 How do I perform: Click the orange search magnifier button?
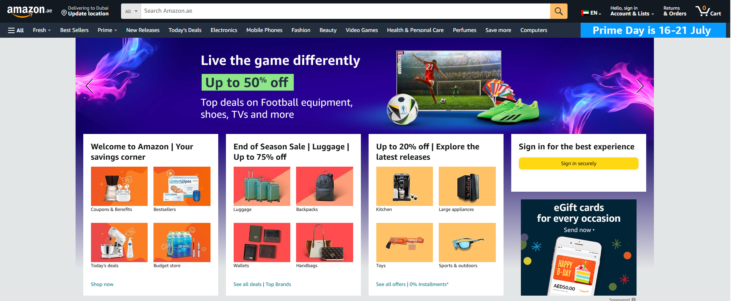click(559, 11)
